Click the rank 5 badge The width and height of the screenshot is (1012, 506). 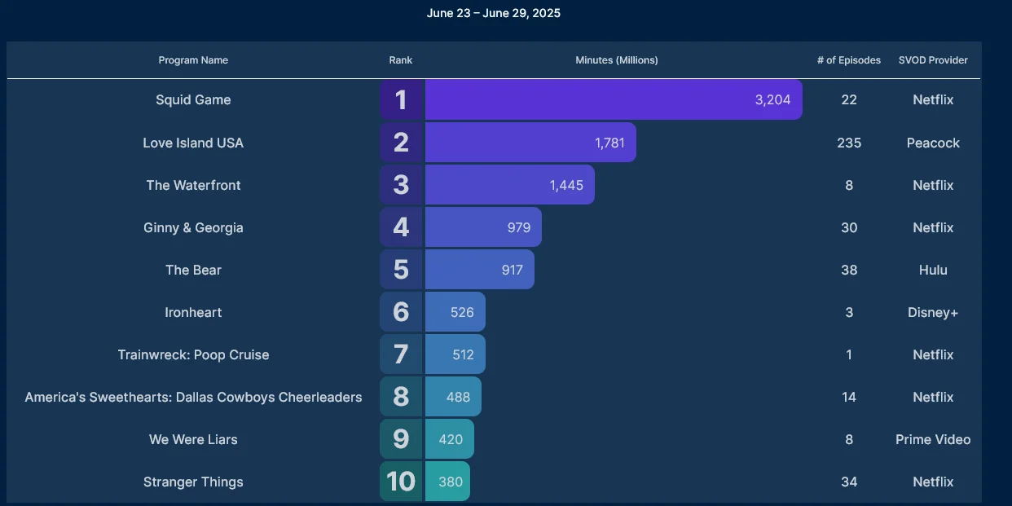[401, 270]
